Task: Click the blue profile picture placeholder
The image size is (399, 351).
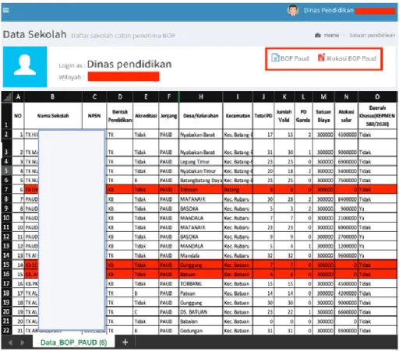Action: coord(25,67)
